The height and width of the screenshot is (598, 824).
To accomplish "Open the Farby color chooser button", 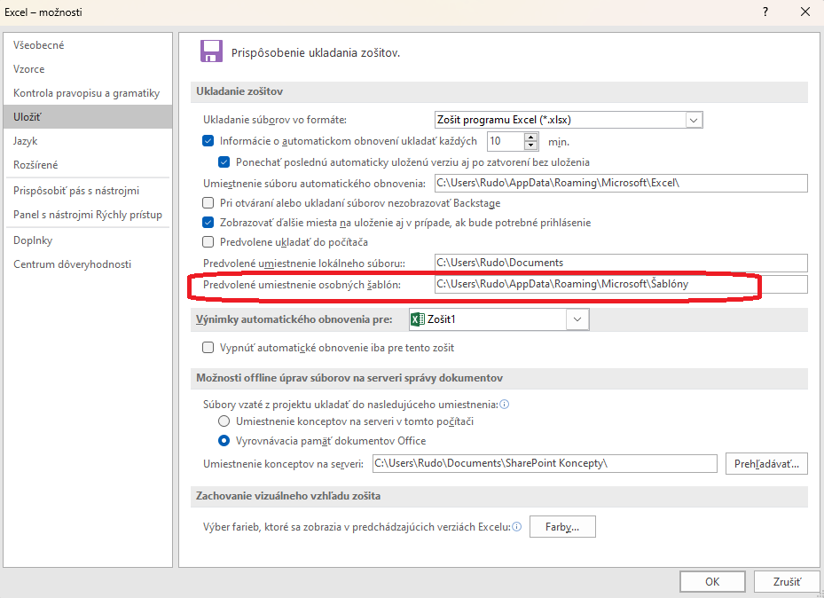I will pos(562,527).
